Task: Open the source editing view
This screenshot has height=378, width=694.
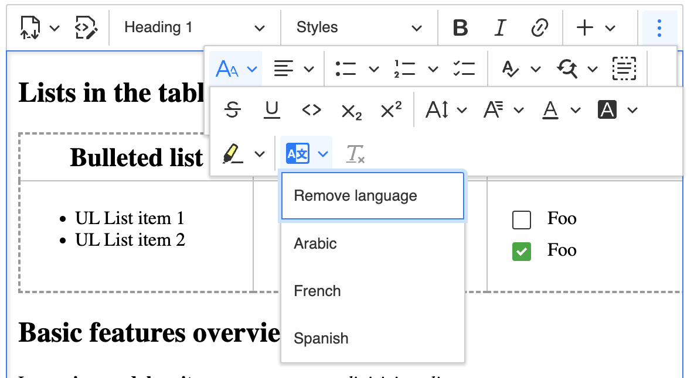Action: pos(86,27)
